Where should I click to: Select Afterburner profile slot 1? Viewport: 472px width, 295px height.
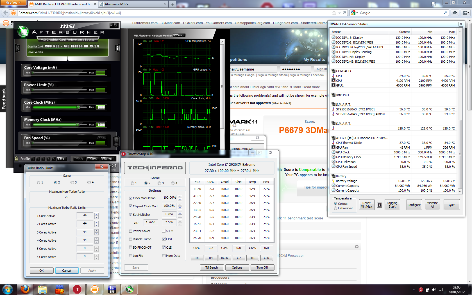pos(33,159)
